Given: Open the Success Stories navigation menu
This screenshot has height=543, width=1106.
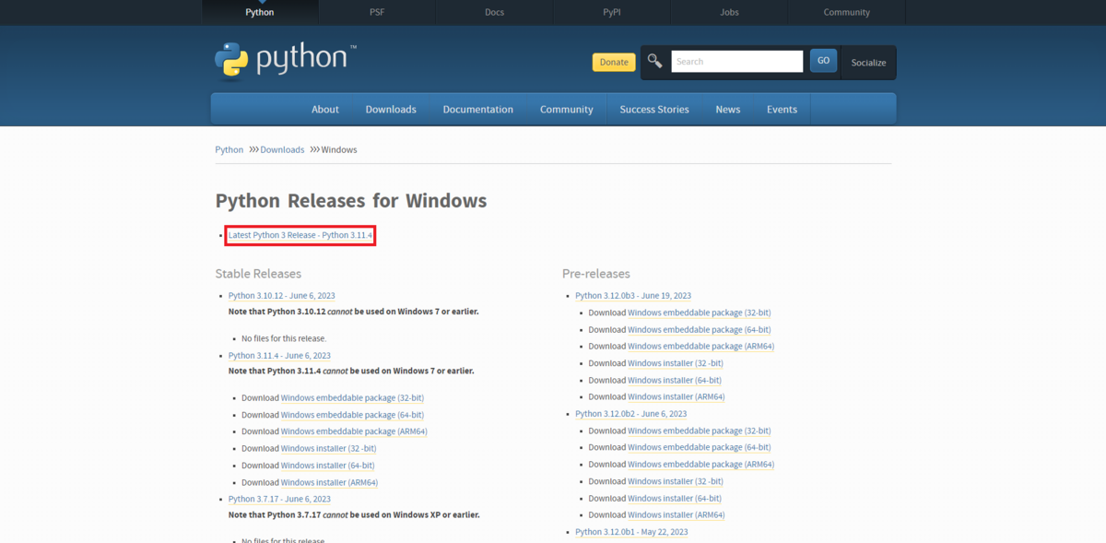Looking at the screenshot, I should pyautogui.click(x=654, y=109).
